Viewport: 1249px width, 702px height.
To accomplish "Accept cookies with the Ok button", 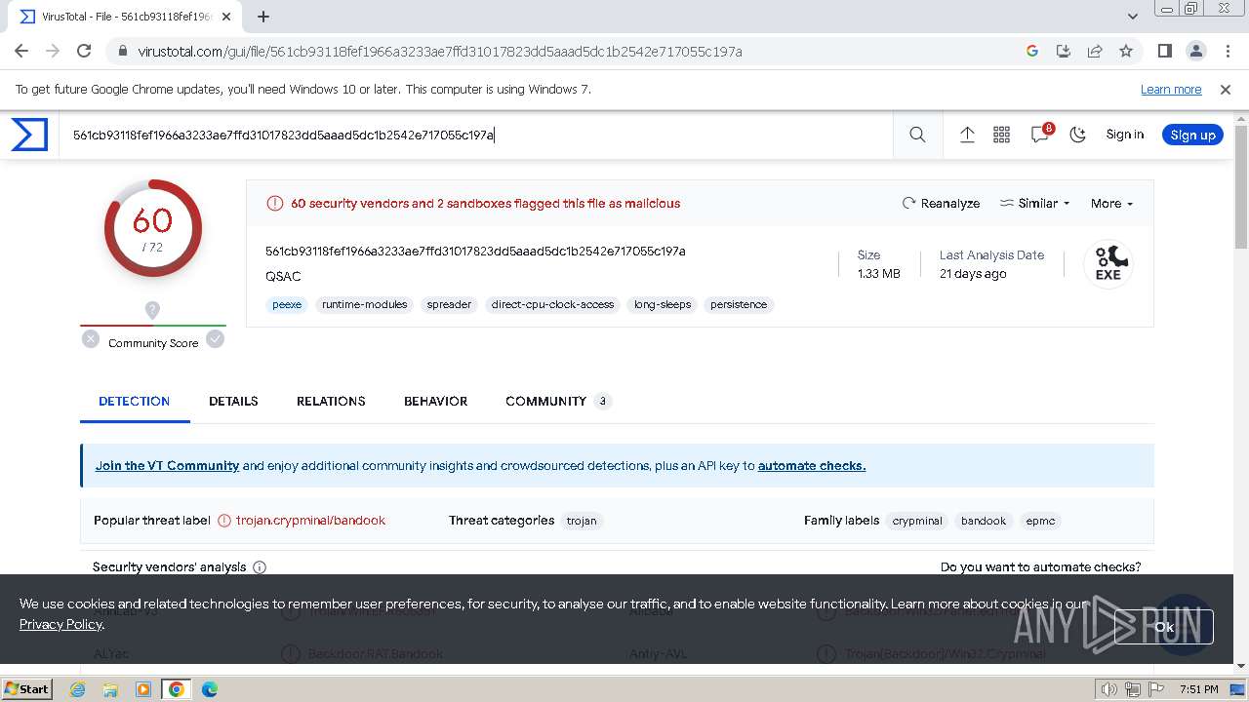I will click(x=1164, y=627).
